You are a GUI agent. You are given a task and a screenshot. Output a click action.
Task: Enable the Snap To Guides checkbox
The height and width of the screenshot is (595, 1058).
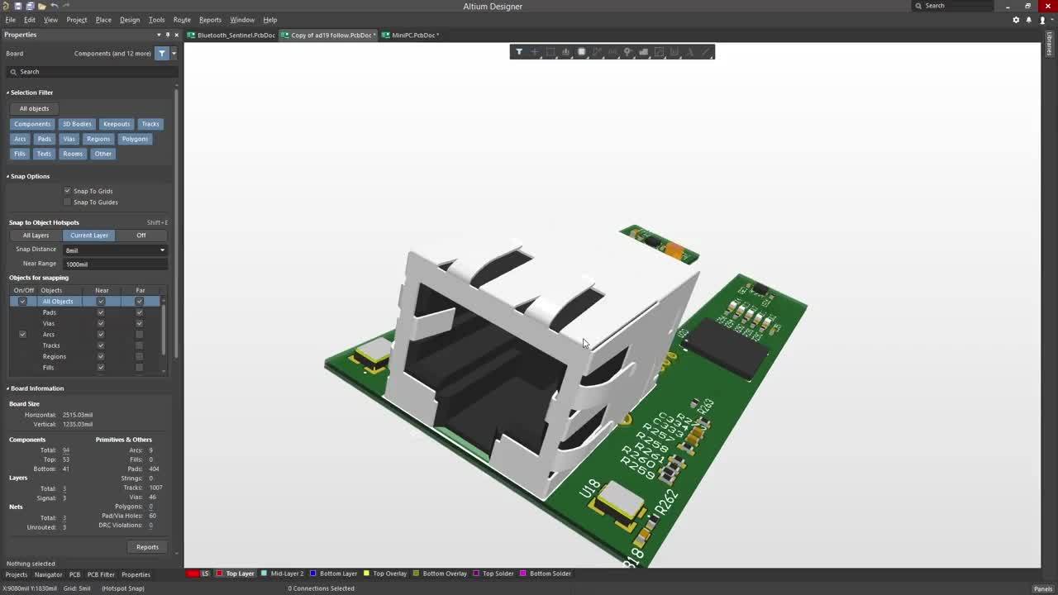[x=68, y=202]
